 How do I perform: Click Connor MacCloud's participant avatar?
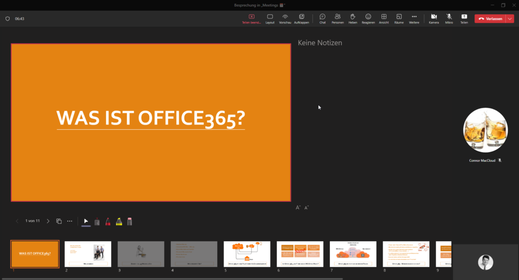[485, 130]
